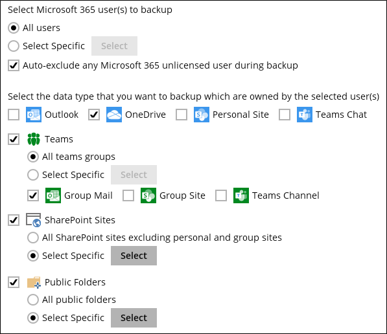Click Select button for SharePoint Sites
This screenshot has height=334, width=387.
pos(134,256)
